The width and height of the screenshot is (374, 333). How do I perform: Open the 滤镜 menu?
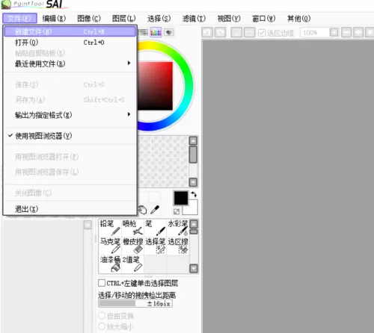[x=194, y=19]
